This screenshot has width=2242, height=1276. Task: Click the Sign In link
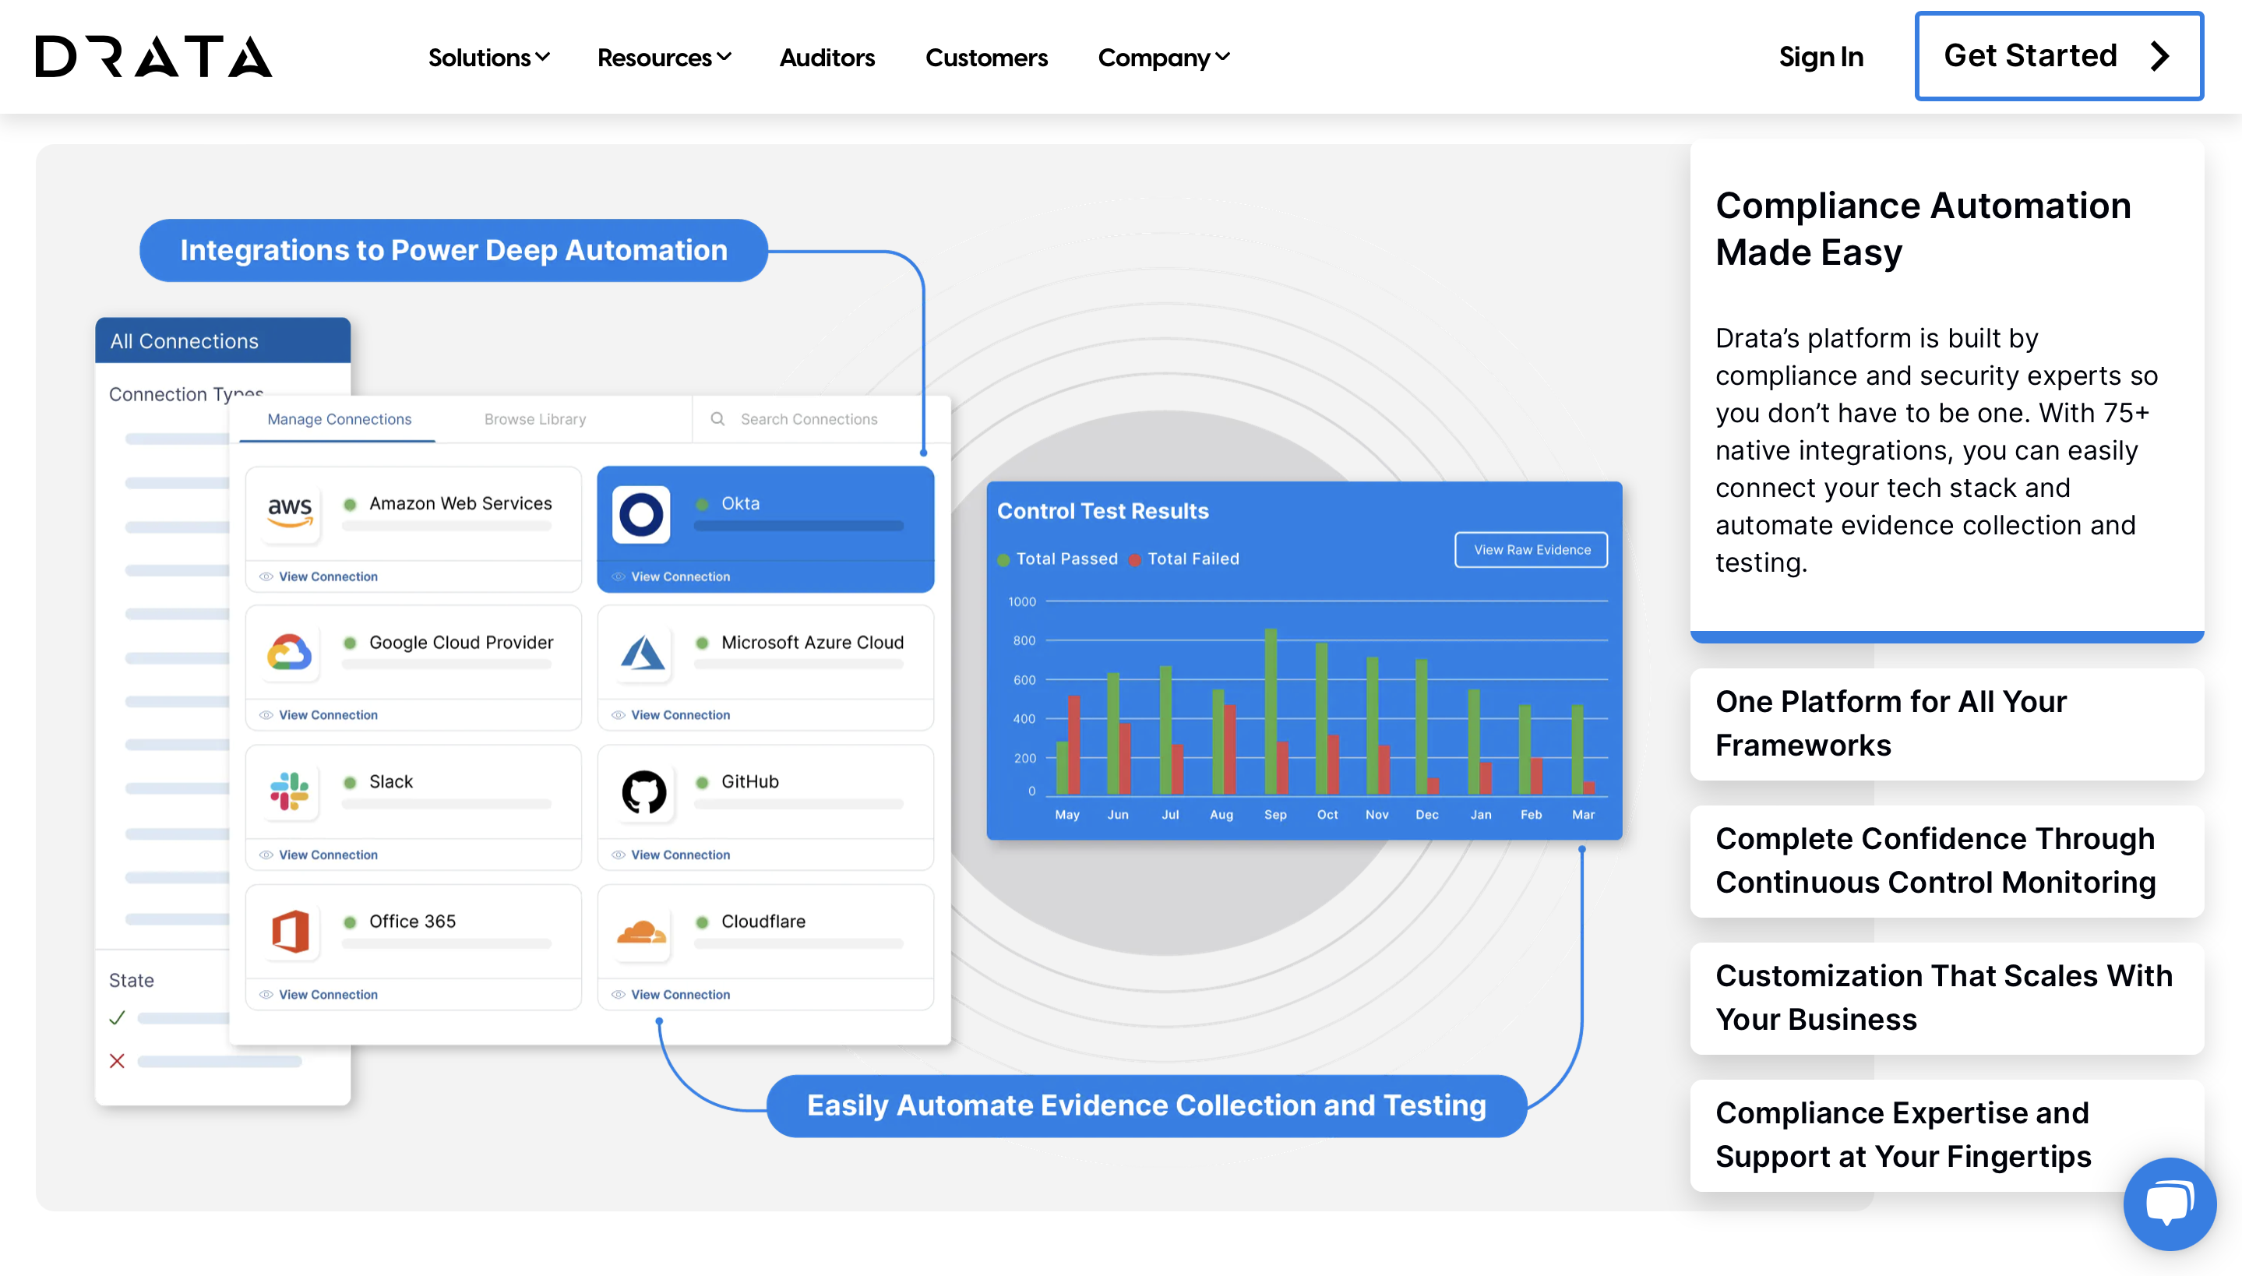point(1821,57)
